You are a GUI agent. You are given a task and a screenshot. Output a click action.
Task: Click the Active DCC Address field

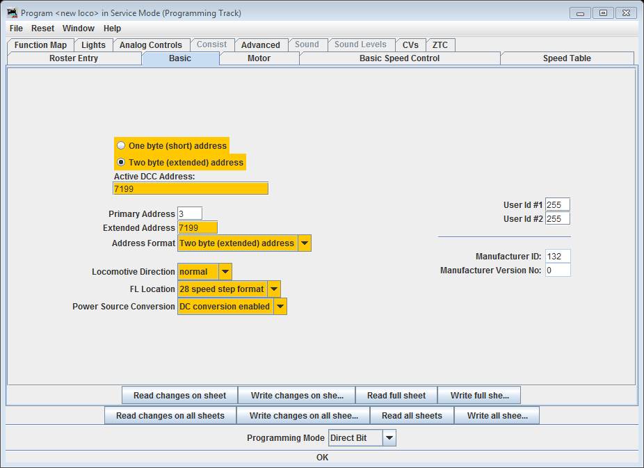click(x=191, y=189)
